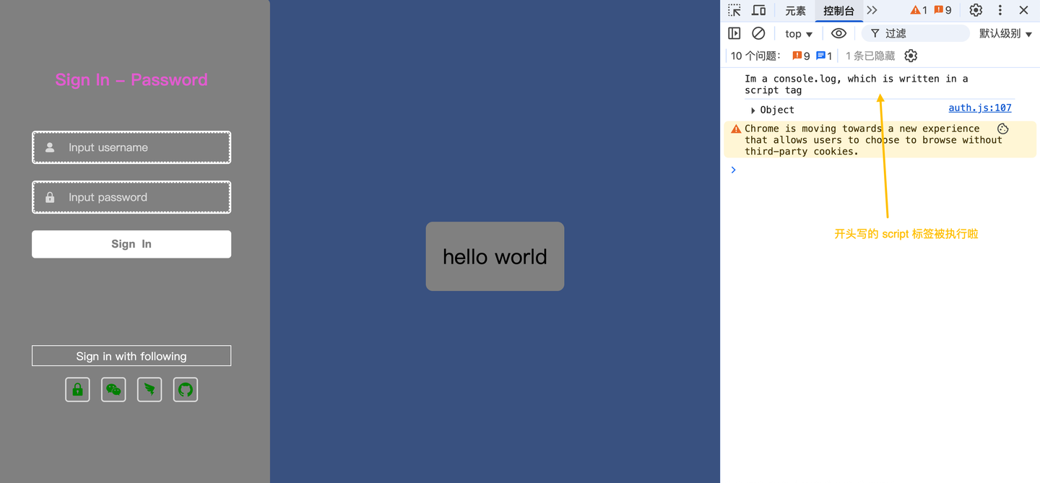Open console settings gear beside hidden count

pyautogui.click(x=911, y=56)
